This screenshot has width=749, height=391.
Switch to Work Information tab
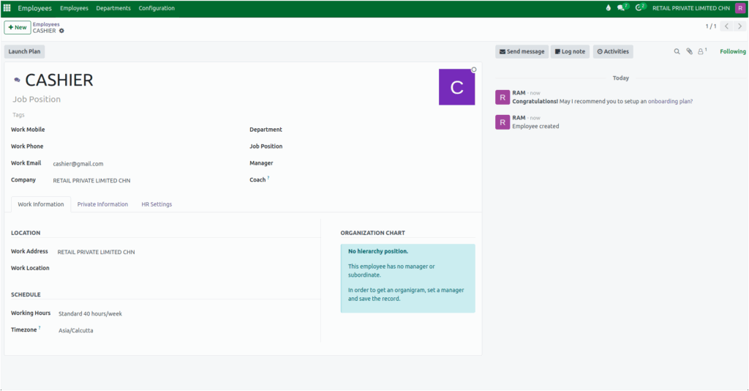click(x=41, y=204)
